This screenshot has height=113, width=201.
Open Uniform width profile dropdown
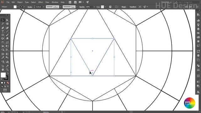point(60,7)
